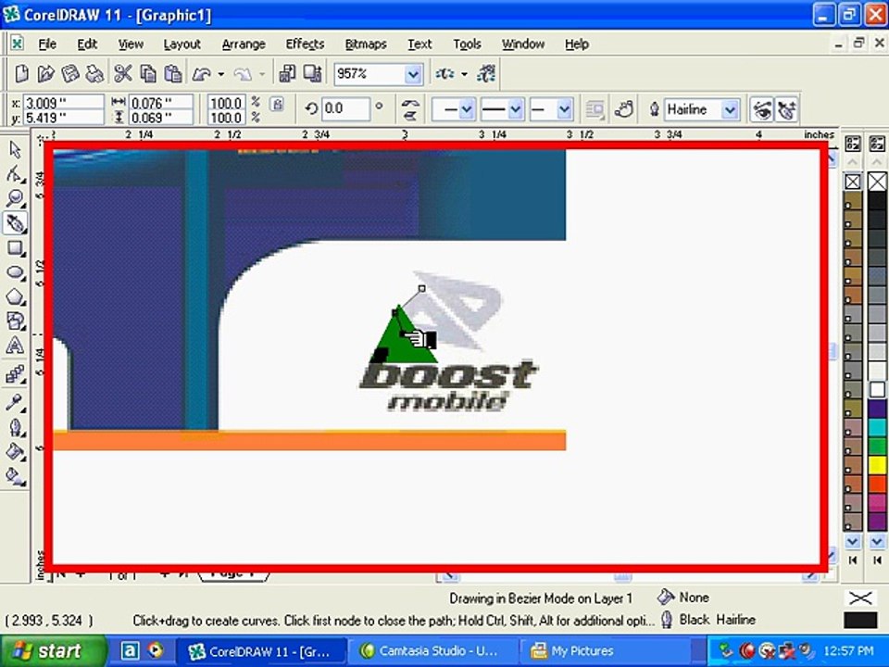Open the Layout menu
The width and height of the screenshot is (889, 667).
pos(182,44)
